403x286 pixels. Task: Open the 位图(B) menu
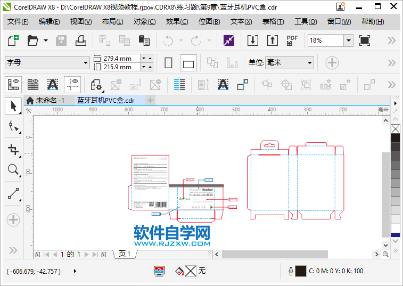pos(209,22)
